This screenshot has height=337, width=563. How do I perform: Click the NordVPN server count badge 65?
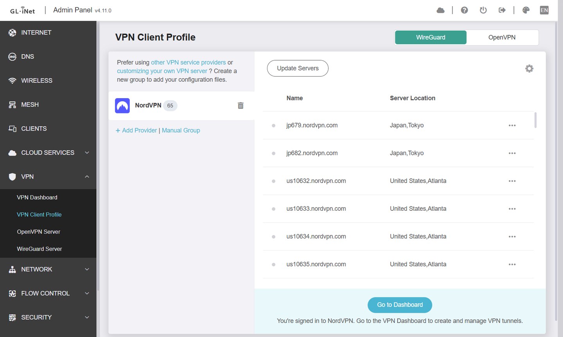(170, 106)
